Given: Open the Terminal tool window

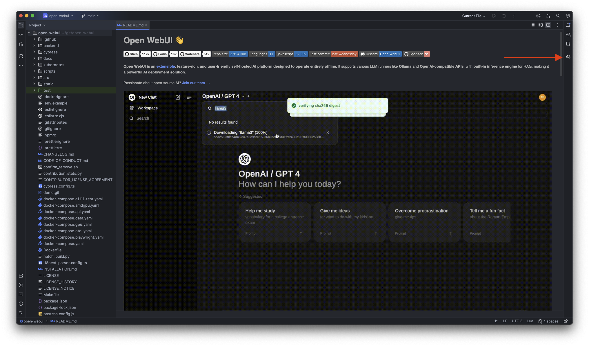Looking at the screenshot, I should click(21, 294).
